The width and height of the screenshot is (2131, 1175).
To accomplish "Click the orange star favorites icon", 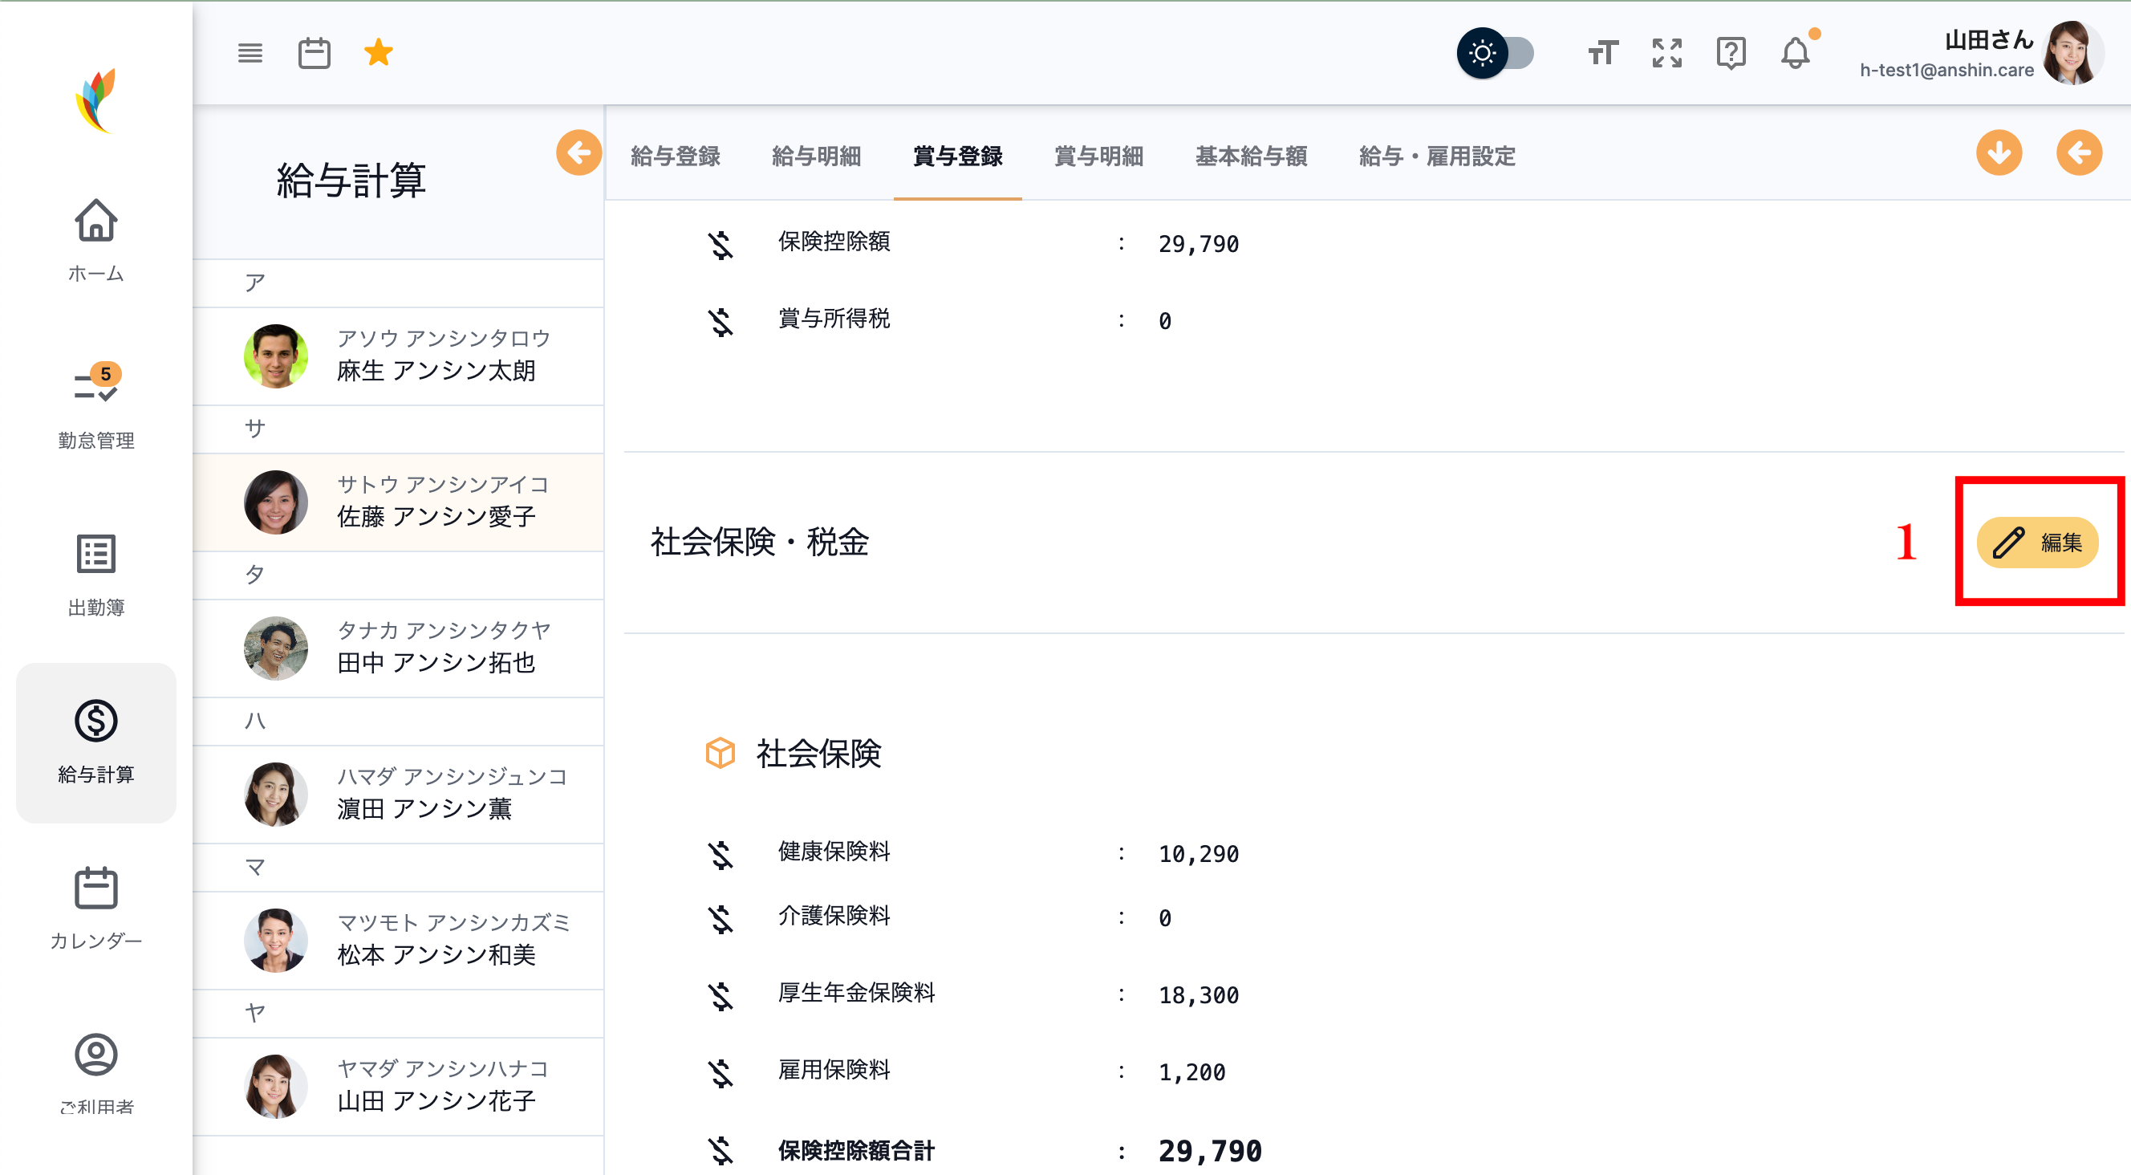I will coord(378,53).
